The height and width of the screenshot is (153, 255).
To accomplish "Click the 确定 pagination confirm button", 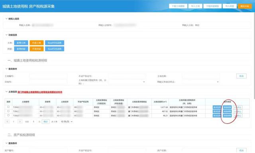I will click(45, 122).
